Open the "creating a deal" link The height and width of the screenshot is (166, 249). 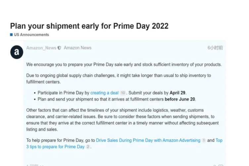pyautogui.click(x=104, y=93)
